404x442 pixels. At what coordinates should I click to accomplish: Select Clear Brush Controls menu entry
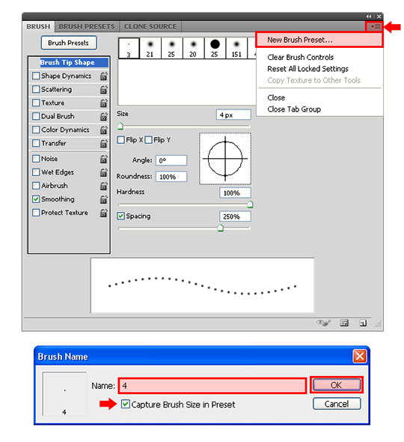(x=301, y=57)
